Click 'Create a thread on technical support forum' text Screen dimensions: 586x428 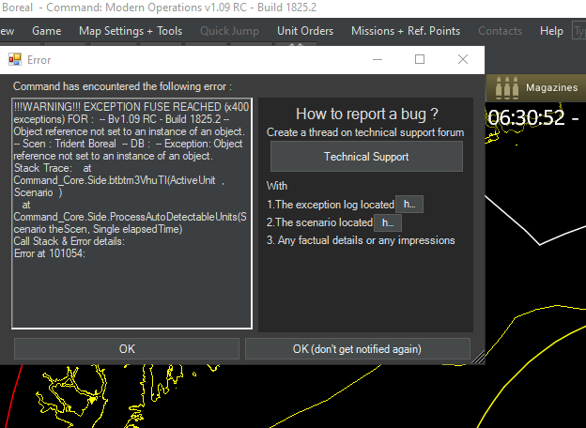click(365, 132)
